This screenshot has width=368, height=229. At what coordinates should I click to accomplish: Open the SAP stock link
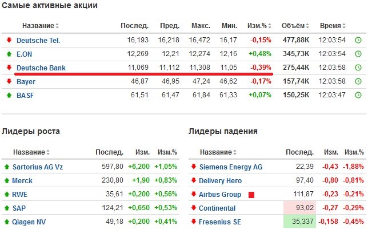tap(19, 208)
